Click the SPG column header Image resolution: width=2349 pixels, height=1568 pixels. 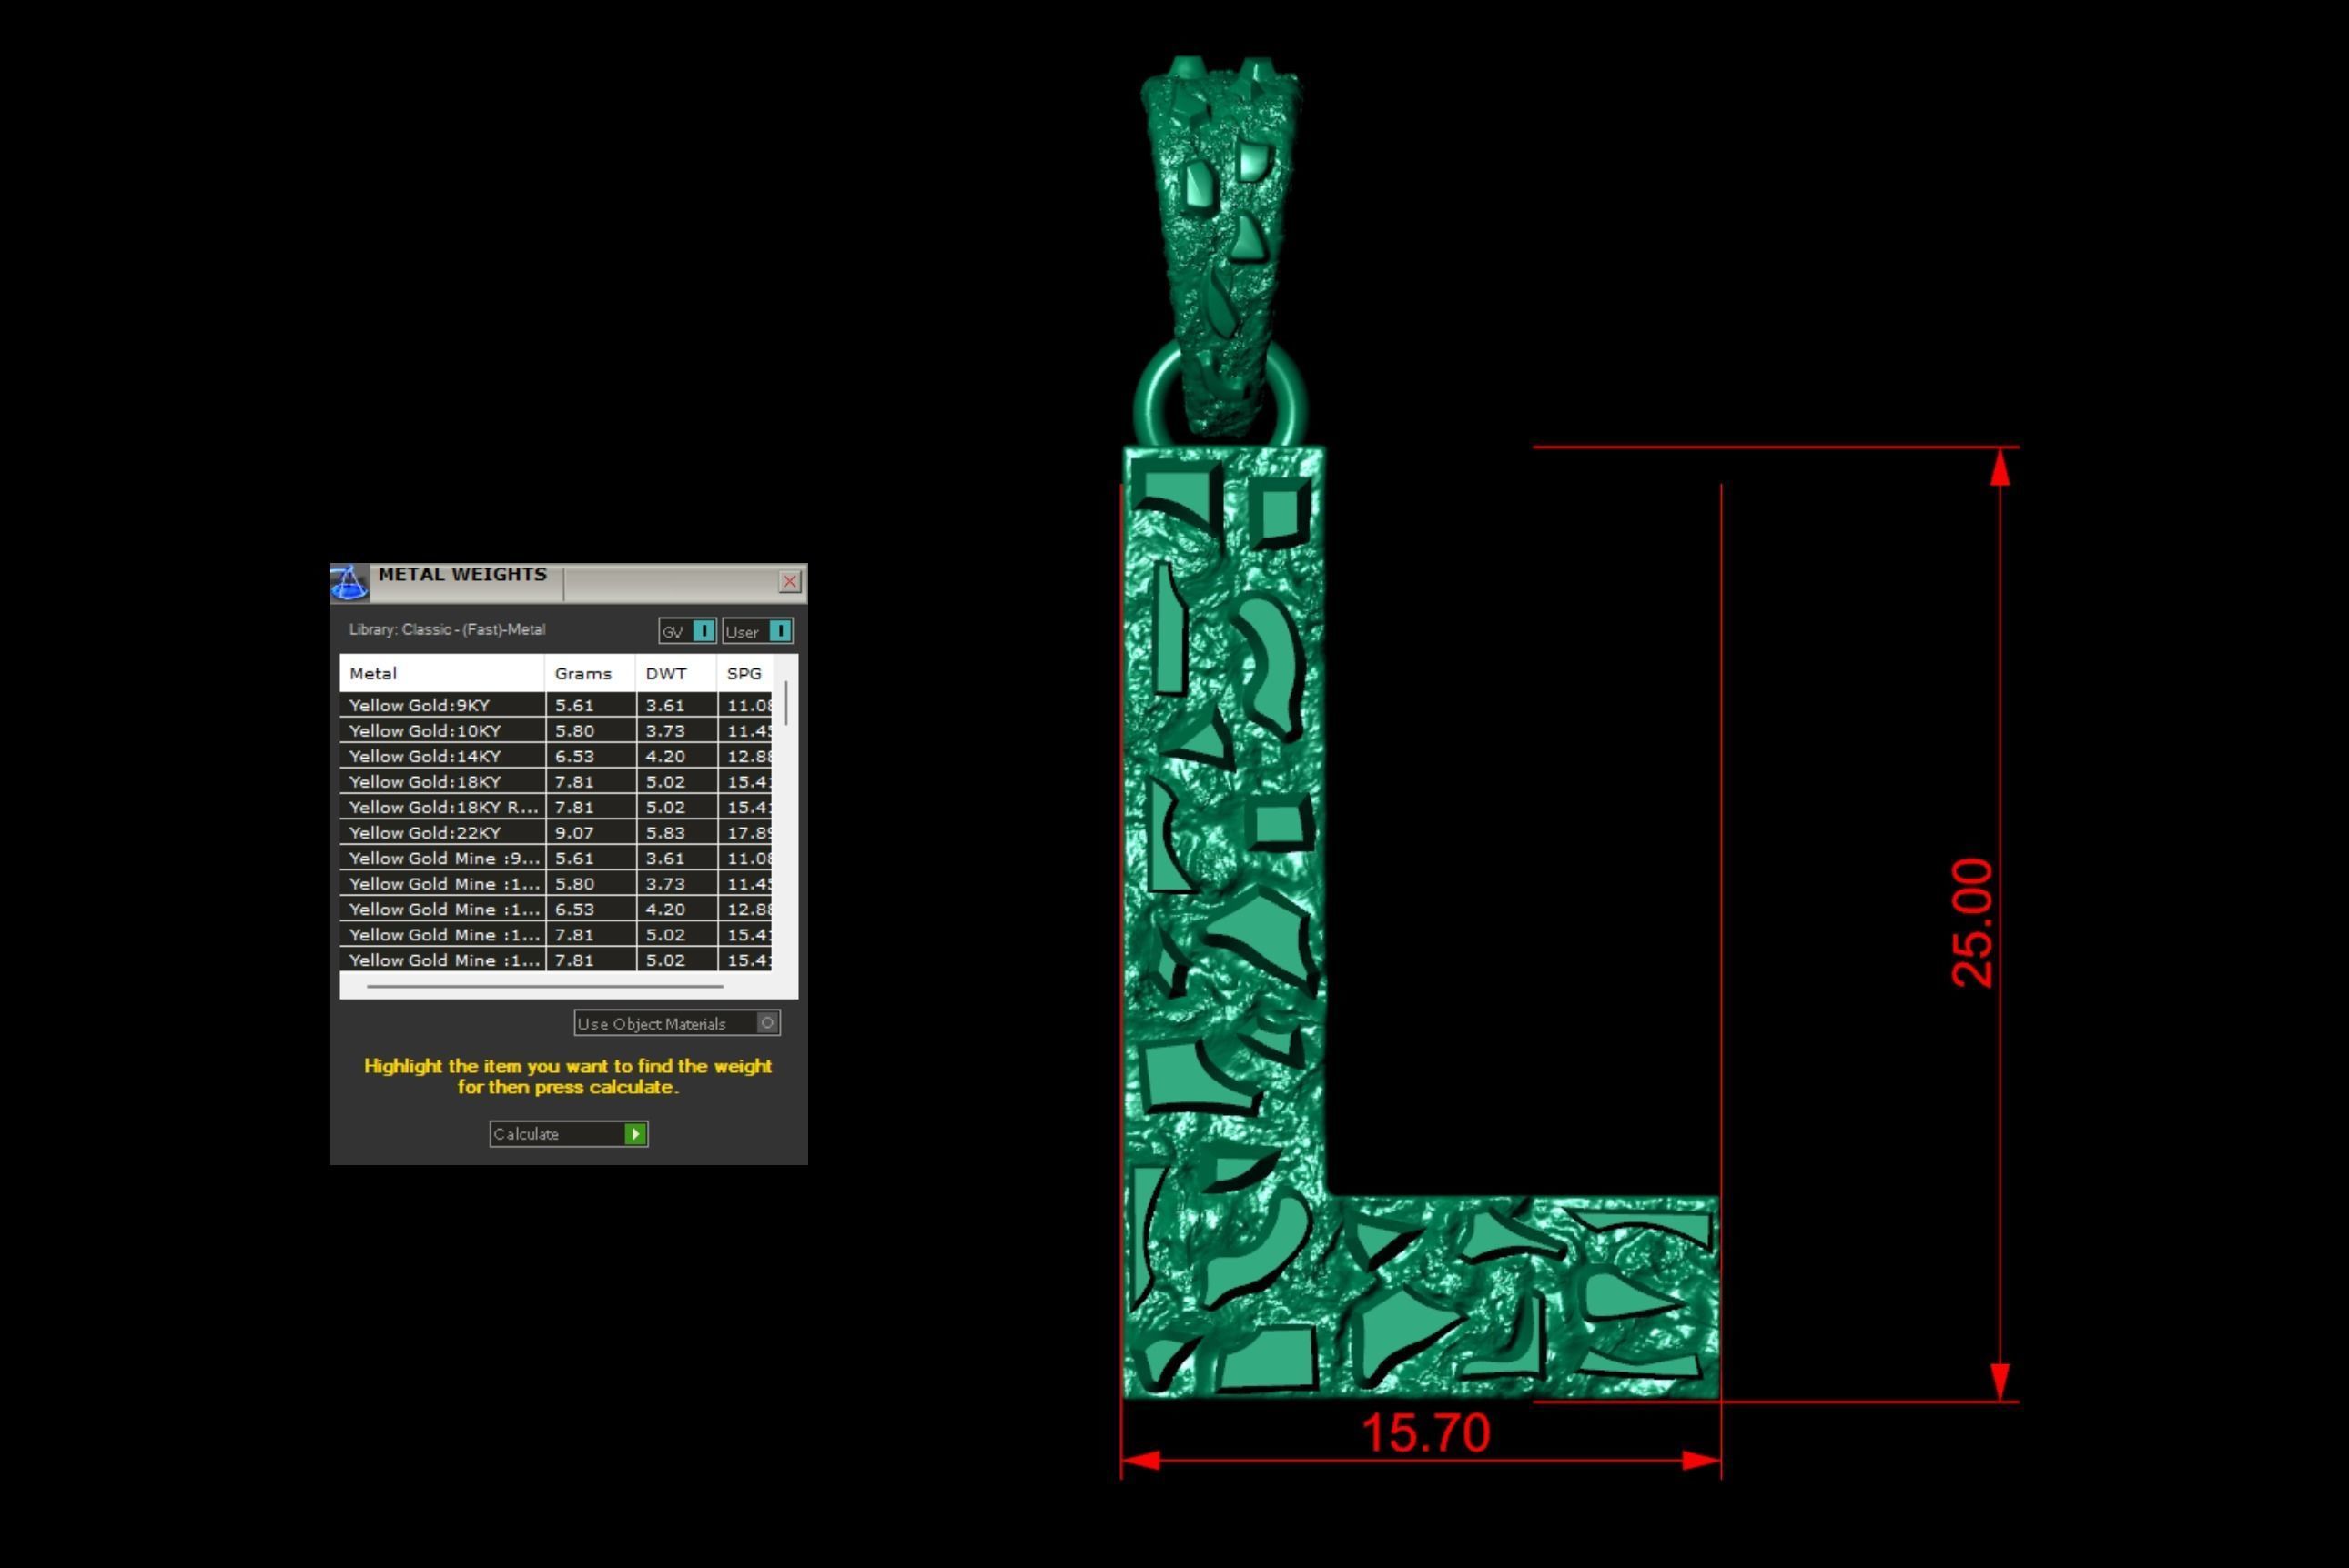pyautogui.click(x=745, y=673)
